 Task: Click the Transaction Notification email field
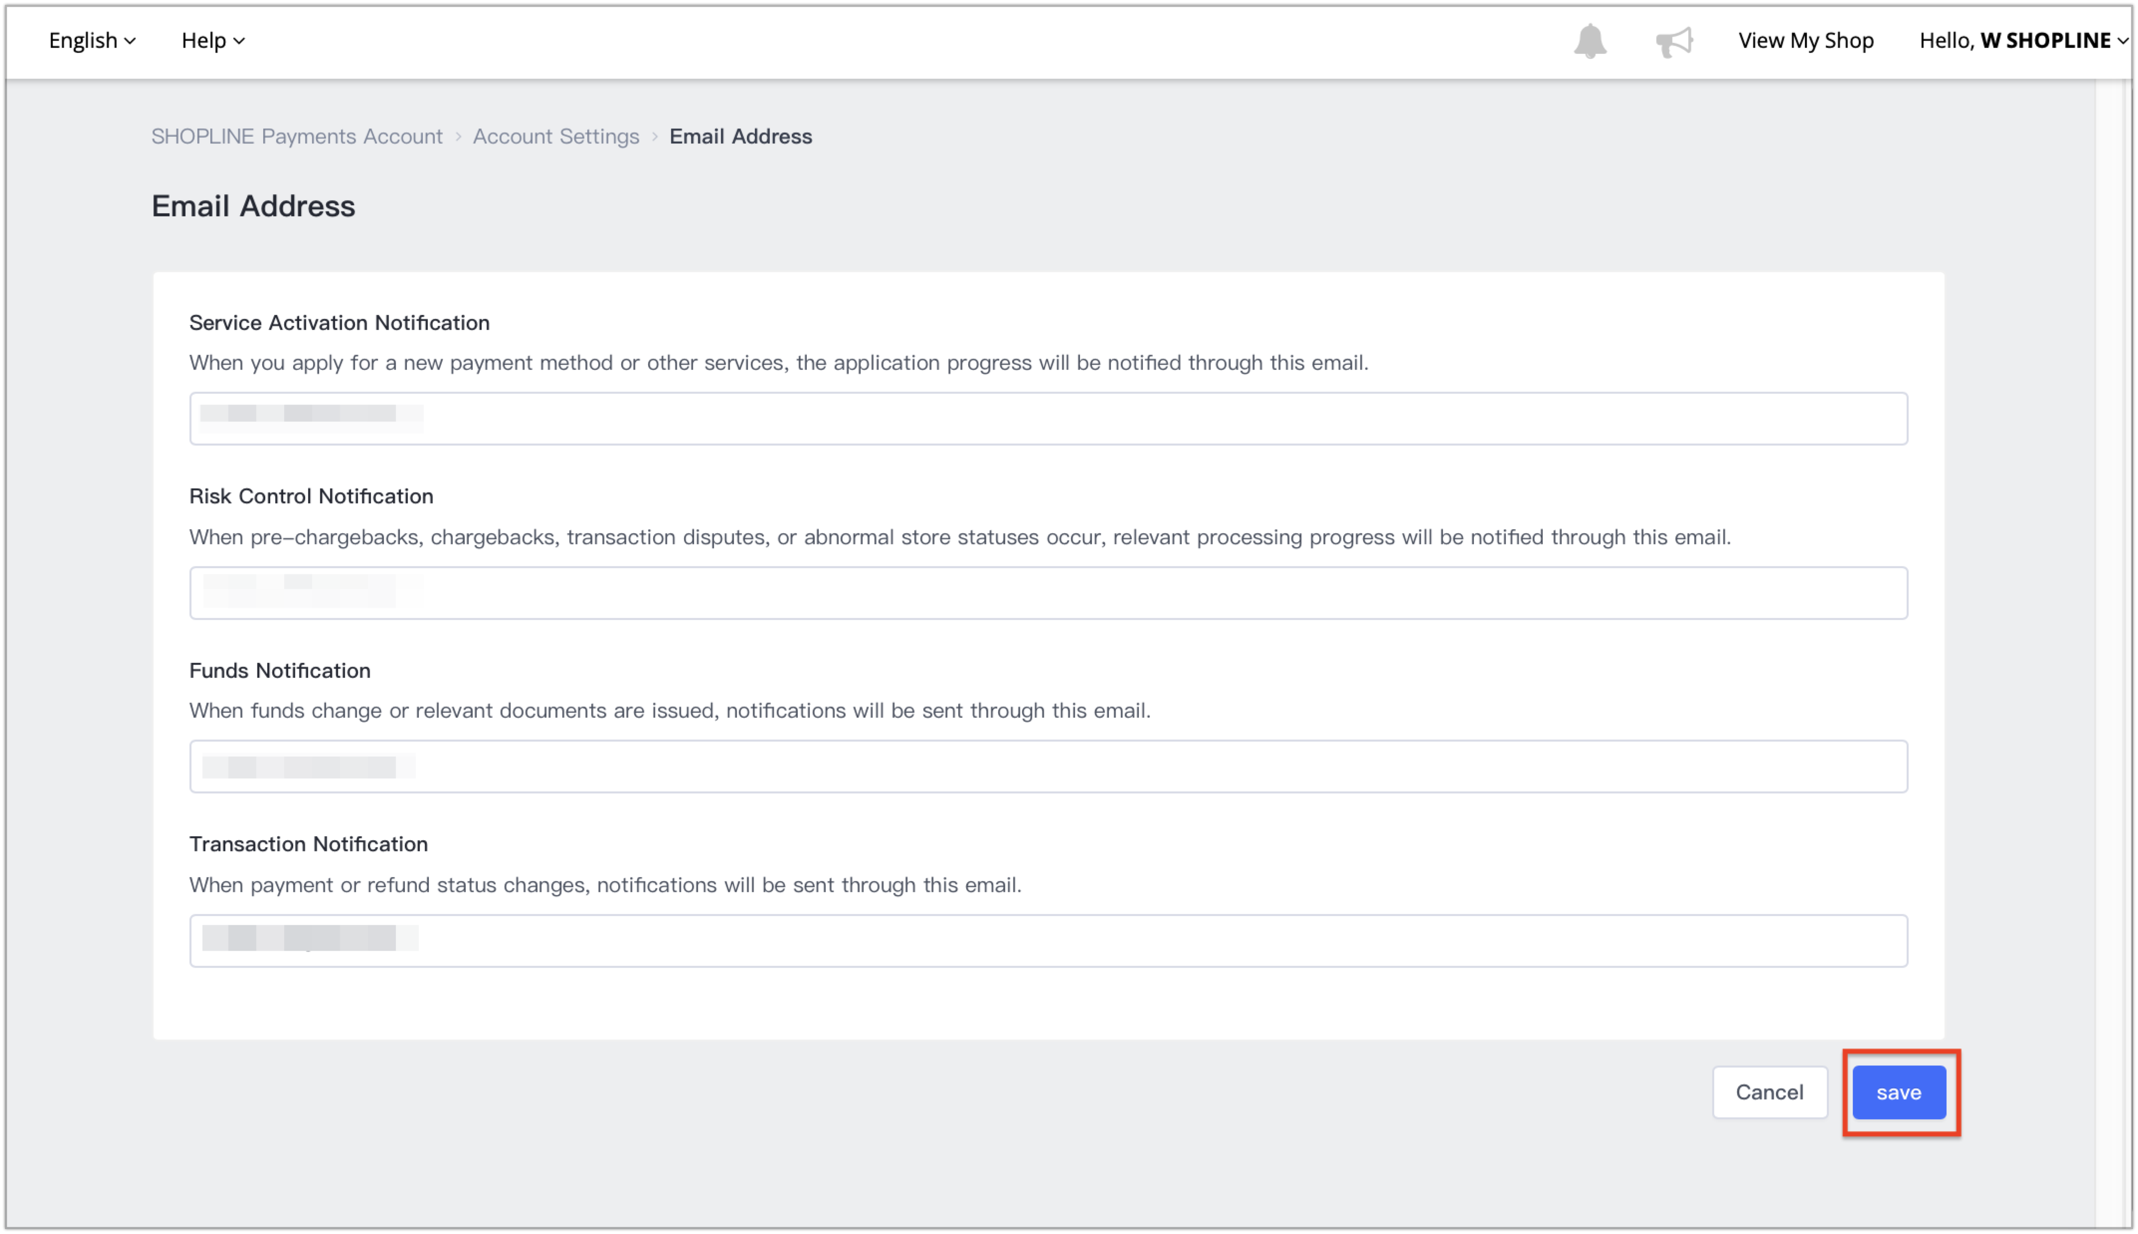coord(1049,941)
